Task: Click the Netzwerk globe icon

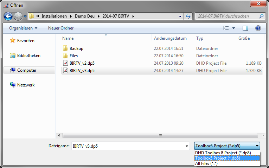Action: pyautogui.click(x=13, y=85)
